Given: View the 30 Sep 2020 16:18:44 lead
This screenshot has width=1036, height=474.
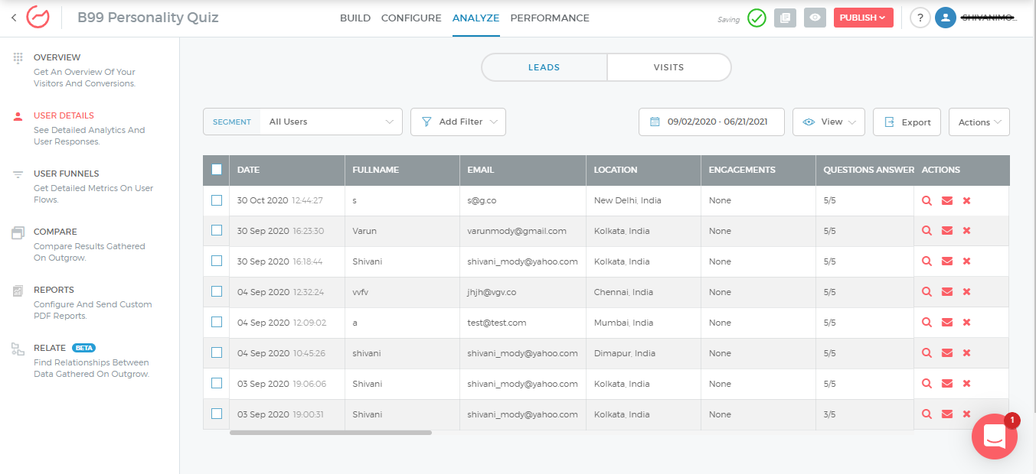Looking at the screenshot, I should [x=927, y=261].
